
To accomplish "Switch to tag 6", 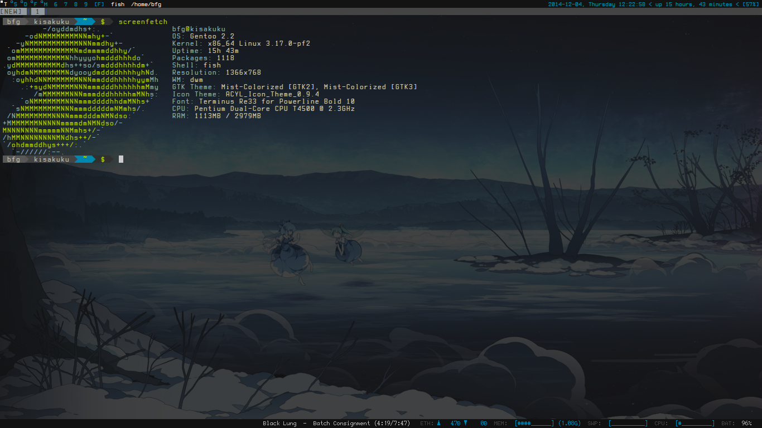I will coord(56,4).
